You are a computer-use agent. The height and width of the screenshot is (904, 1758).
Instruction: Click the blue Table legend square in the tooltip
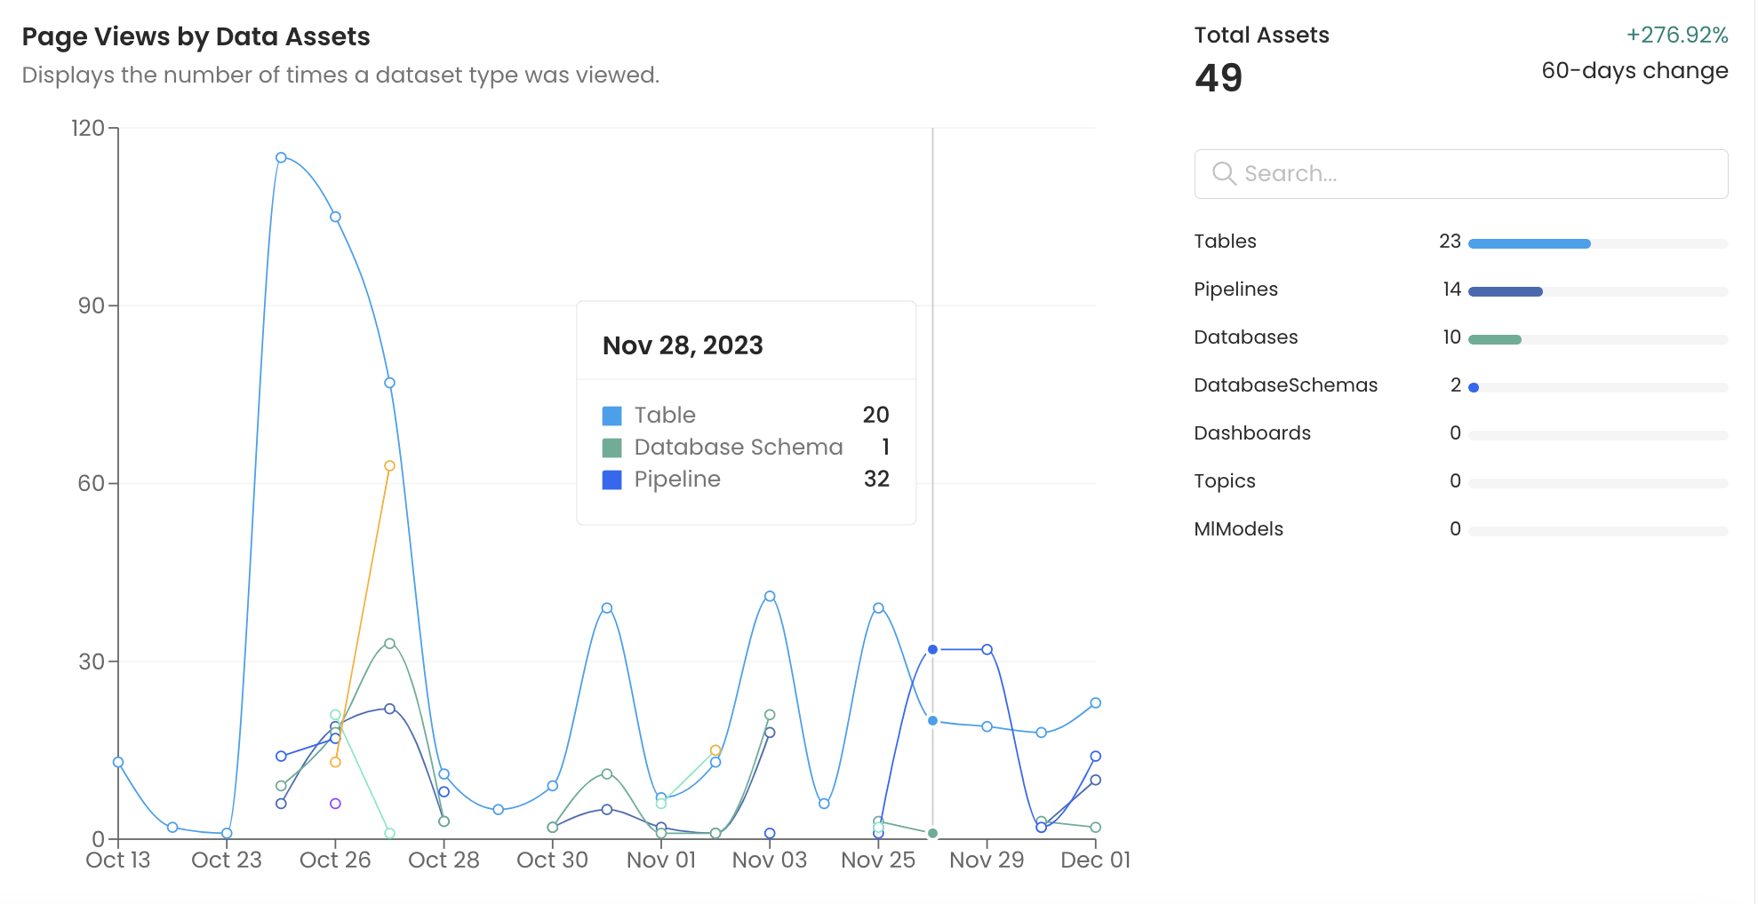click(613, 415)
